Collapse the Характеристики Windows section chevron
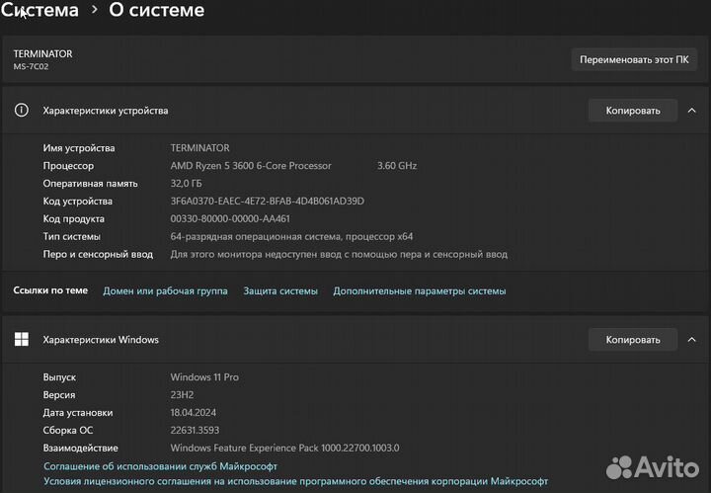The image size is (711, 493). (691, 340)
